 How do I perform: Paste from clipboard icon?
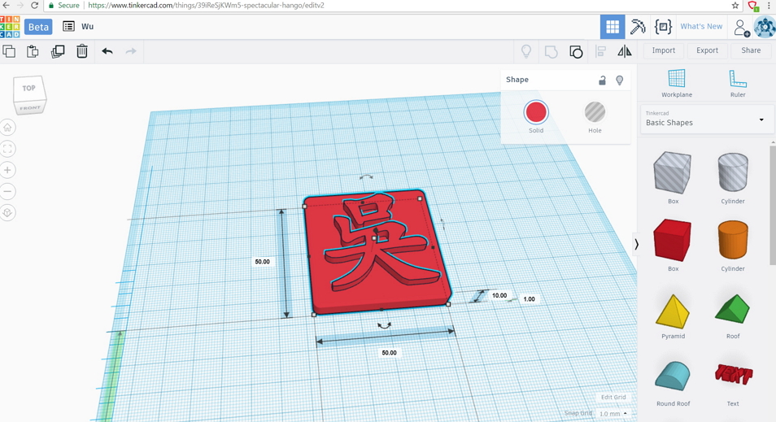click(33, 51)
